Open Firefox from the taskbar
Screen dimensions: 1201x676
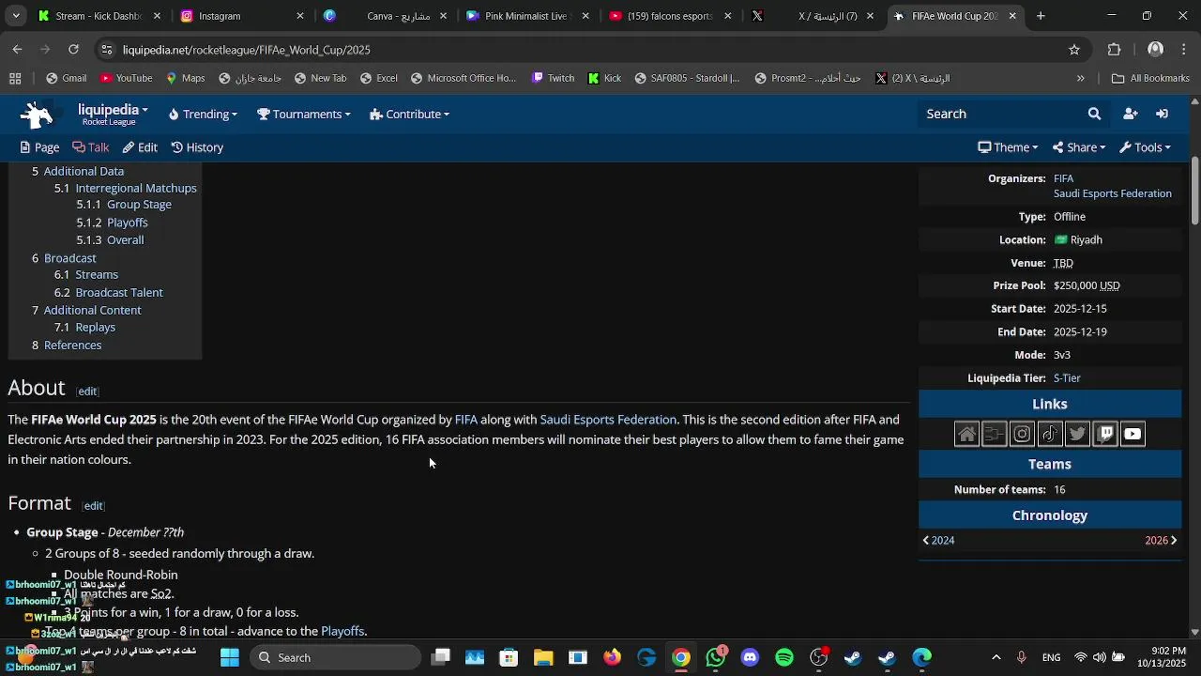click(612, 657)
